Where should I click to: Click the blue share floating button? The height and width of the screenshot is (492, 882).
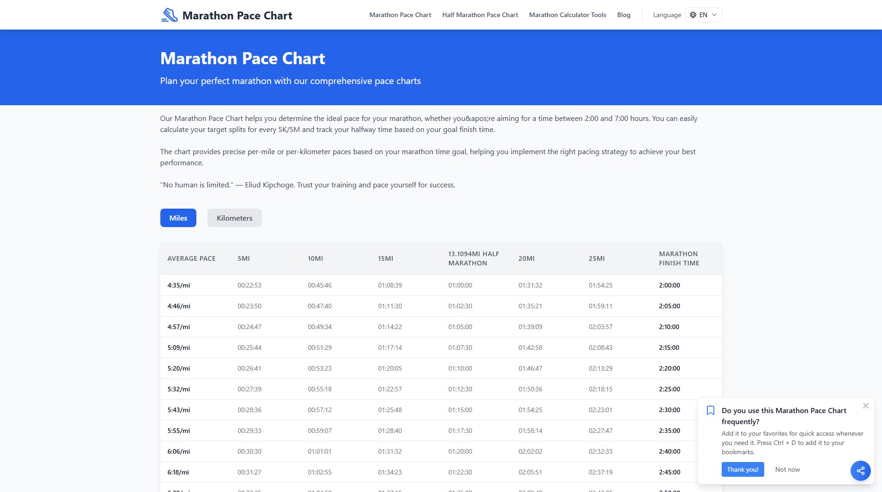860,471
